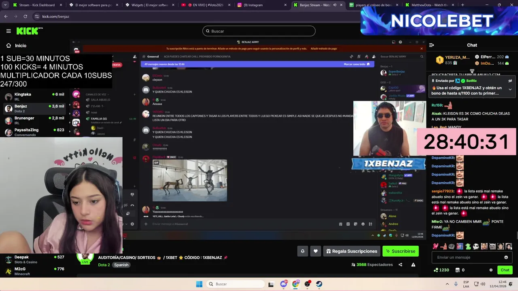Open Task View on the taskbar
The height and width of the screenshot is (291, 518).
coord(271,284)
